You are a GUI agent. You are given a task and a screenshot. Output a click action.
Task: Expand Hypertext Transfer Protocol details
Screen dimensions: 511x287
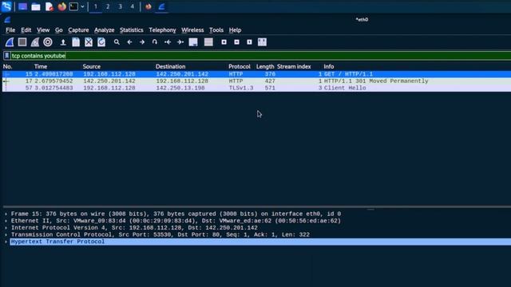click(x=6, y=242)
